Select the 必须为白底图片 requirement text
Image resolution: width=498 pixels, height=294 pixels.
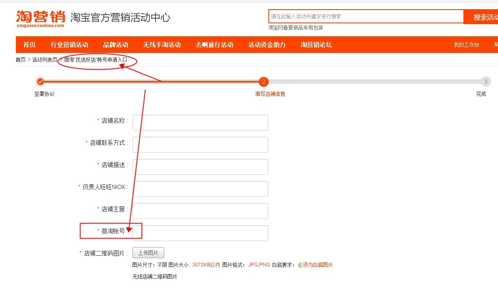point(315,265)
